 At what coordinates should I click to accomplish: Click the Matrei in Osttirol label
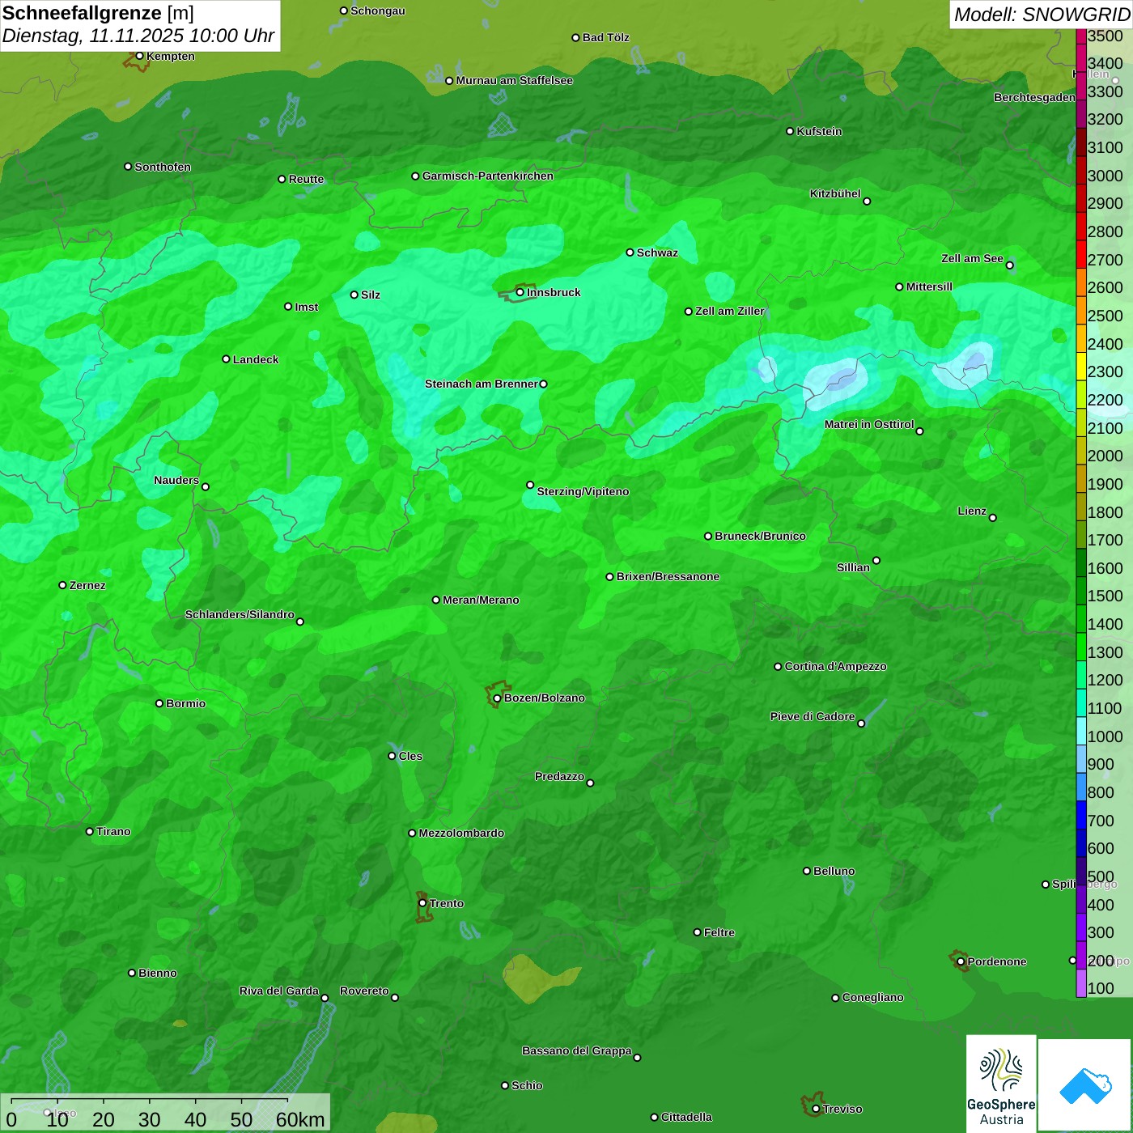pyautogui.click(x=869, y=424)
